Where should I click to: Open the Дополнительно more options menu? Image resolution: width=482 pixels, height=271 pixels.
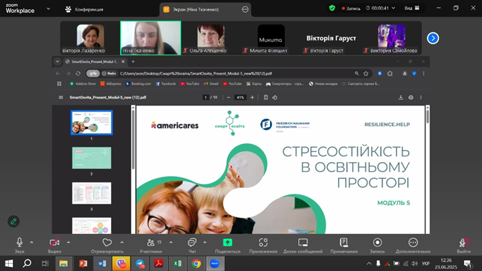(413, 245)
